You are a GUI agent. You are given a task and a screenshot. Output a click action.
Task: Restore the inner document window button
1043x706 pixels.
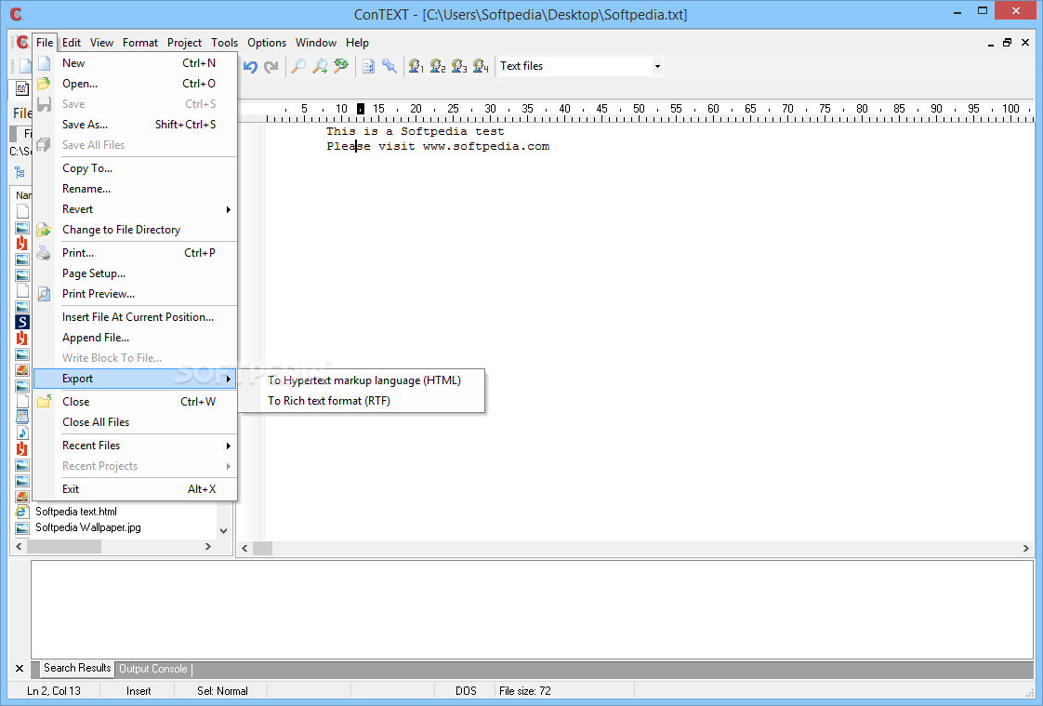(1007, 43)
